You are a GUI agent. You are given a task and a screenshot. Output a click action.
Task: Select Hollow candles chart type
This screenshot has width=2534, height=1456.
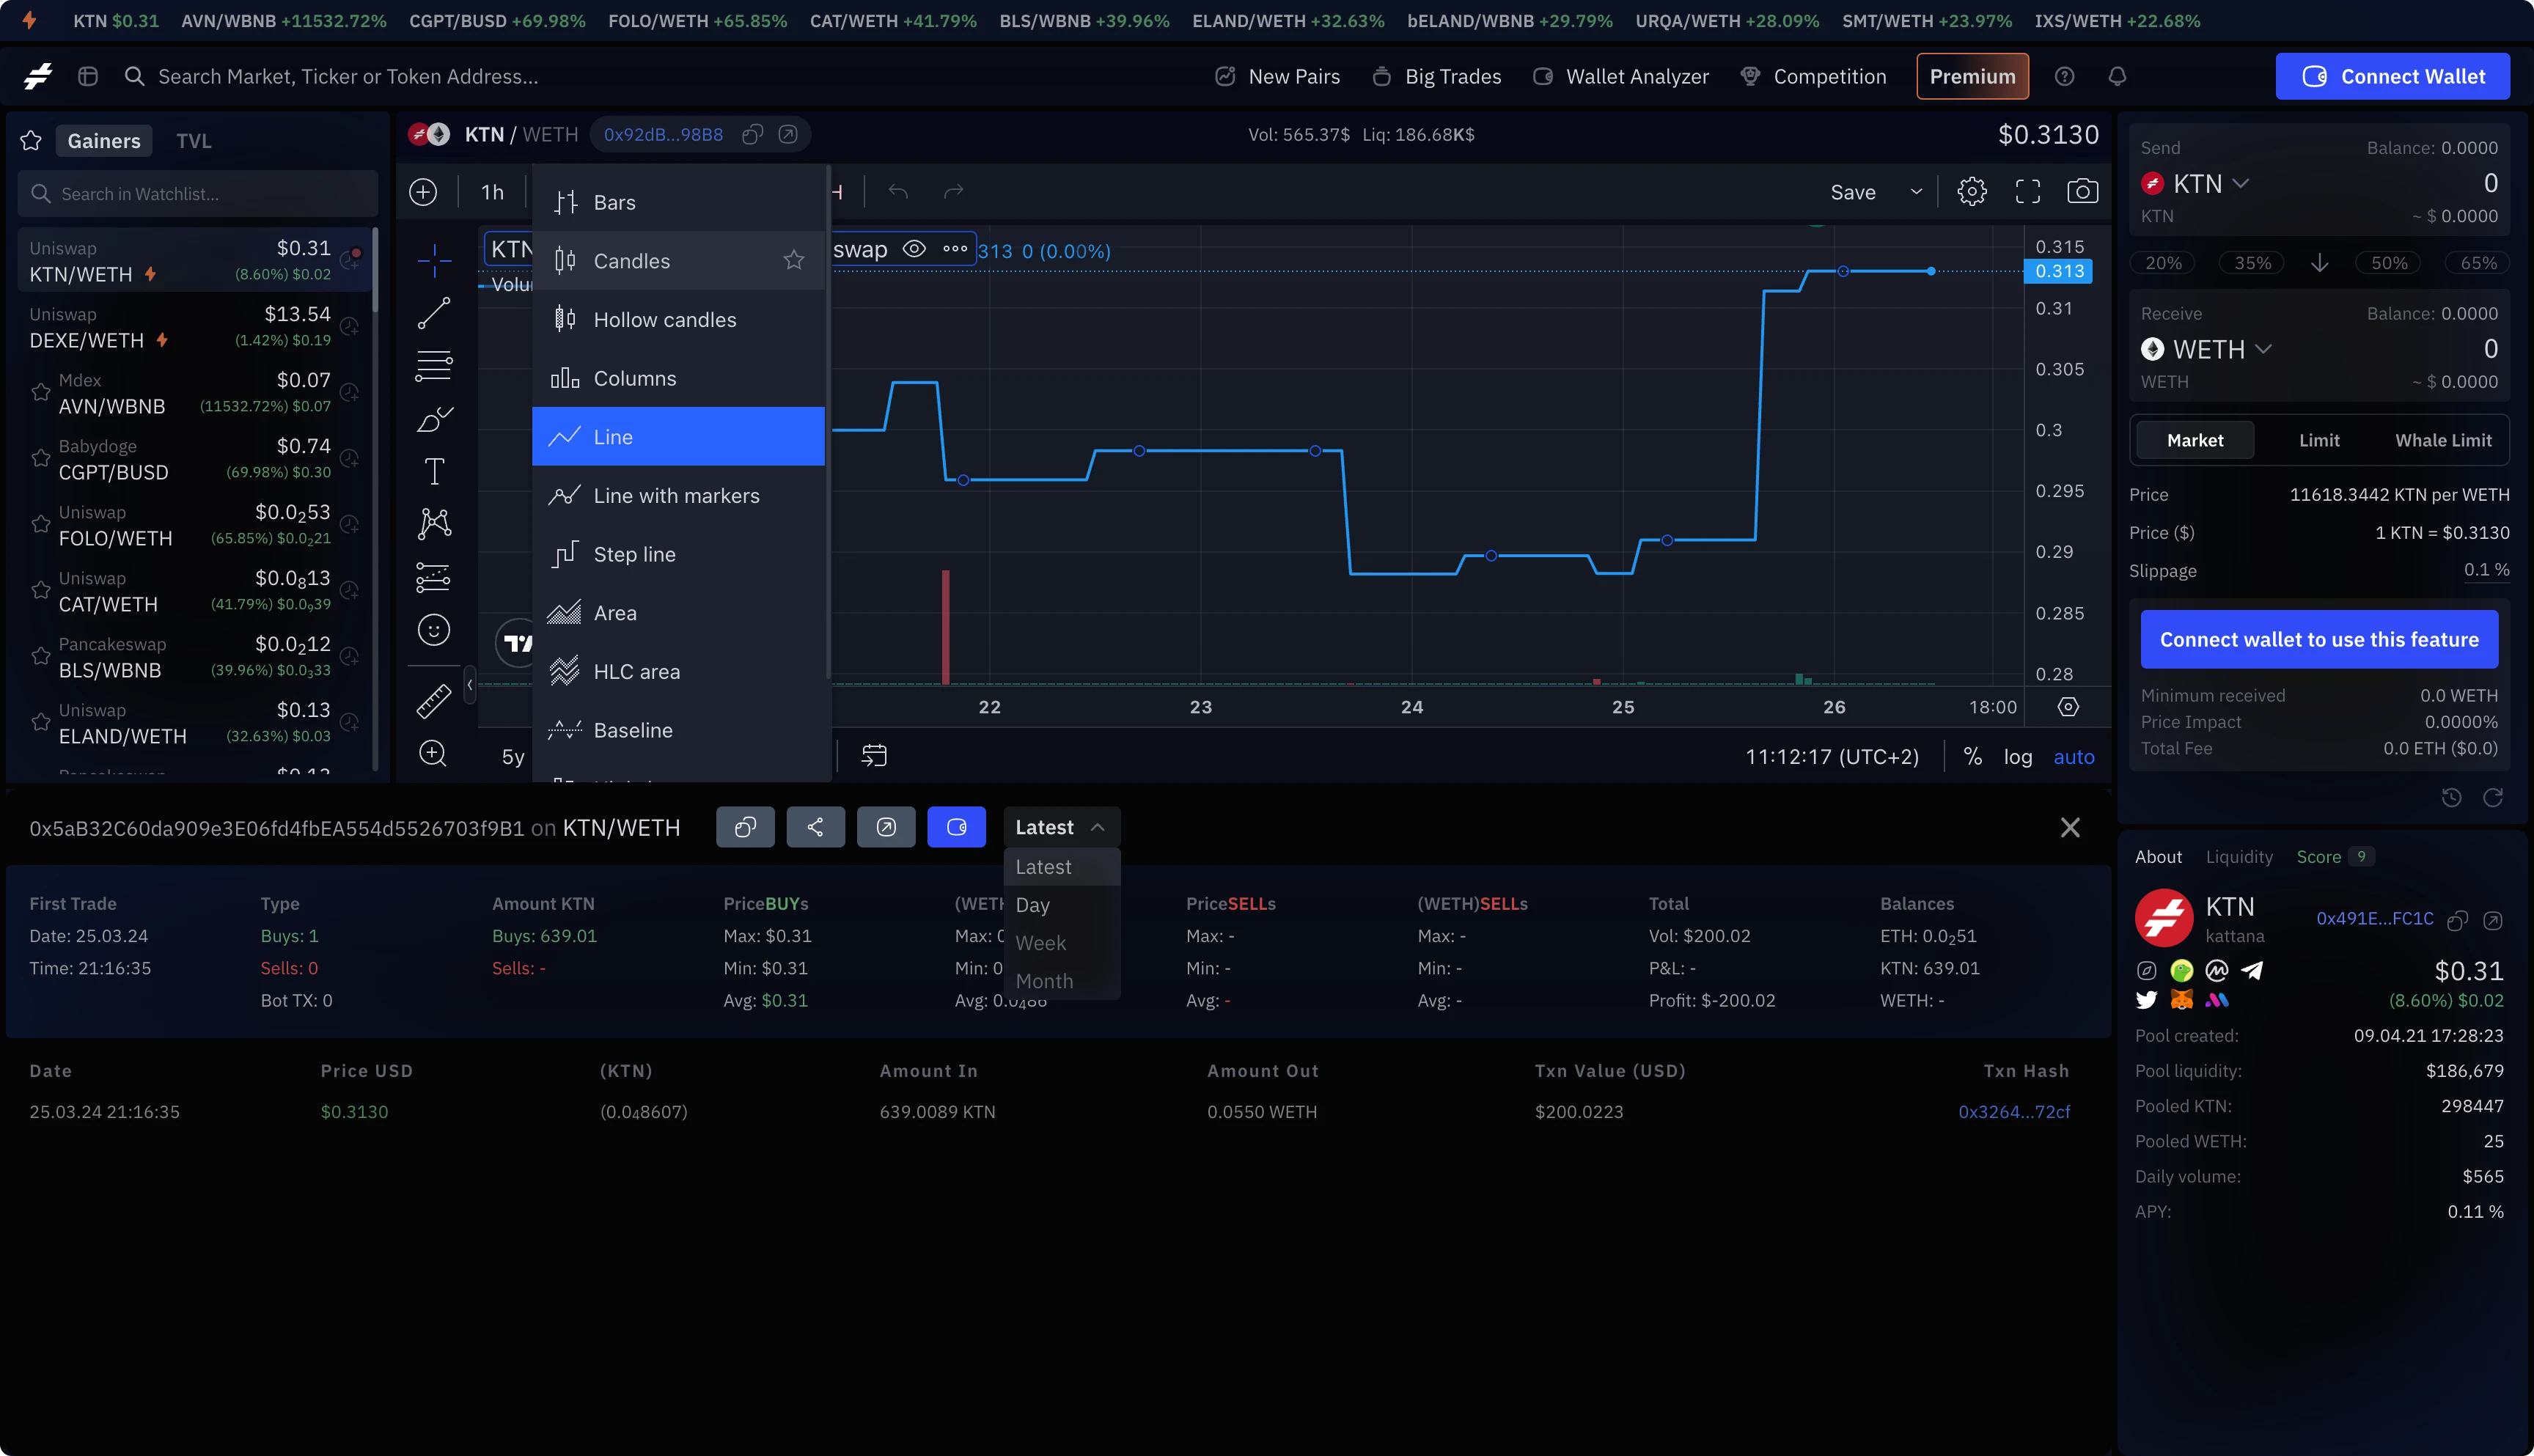pos(678,320)
